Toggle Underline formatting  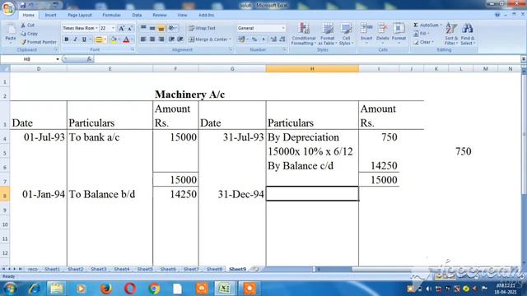pyautogui.click(x=84, y=39)
